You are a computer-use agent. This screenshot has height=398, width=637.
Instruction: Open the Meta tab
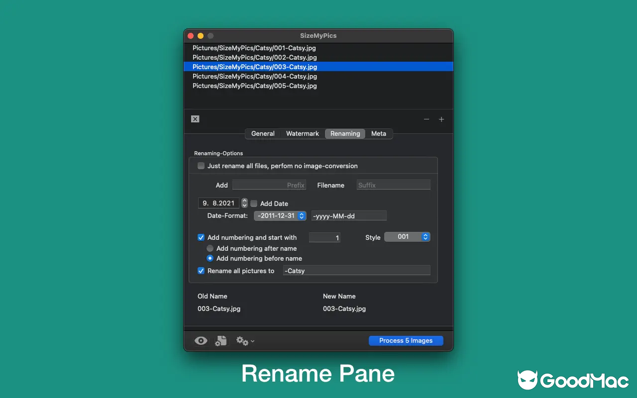pos(378,133)
